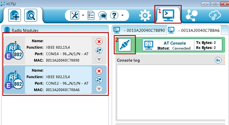Expand the Tools dropdown arrow

coord(83,15)
